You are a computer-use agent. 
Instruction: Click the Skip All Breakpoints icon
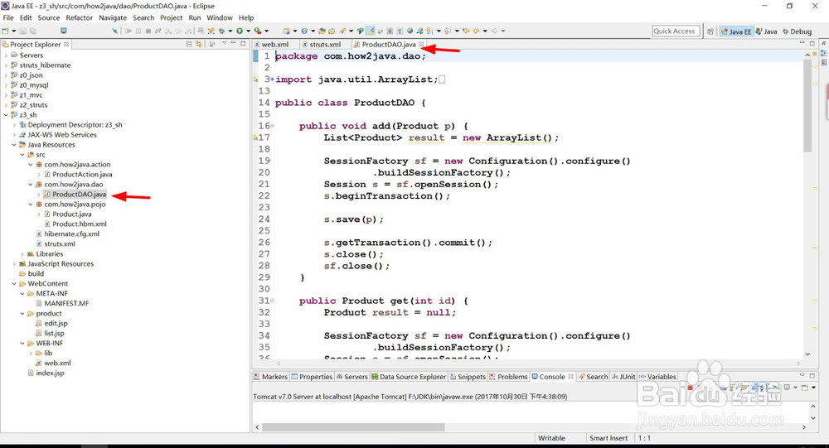click(x=114, y=31)
